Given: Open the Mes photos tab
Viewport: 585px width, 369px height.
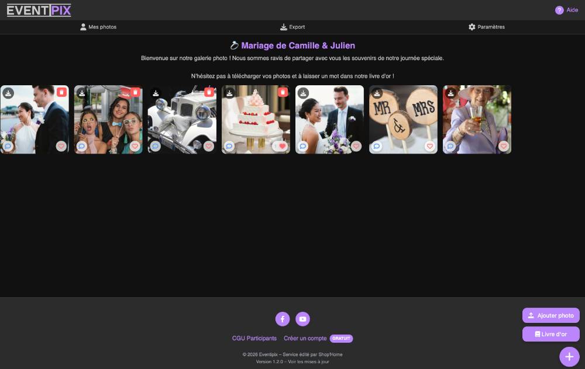Looking at the screenshot, I should 98,27.
